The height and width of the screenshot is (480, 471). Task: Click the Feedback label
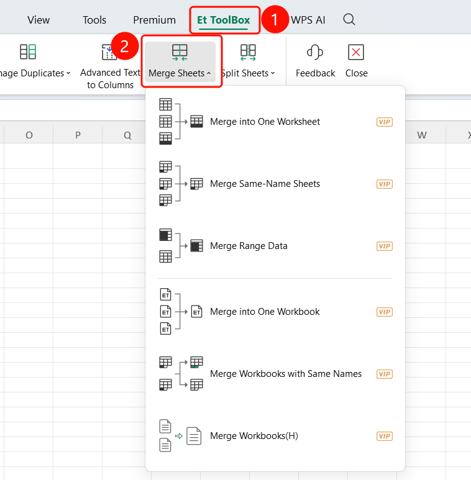[x=315, y=73]
